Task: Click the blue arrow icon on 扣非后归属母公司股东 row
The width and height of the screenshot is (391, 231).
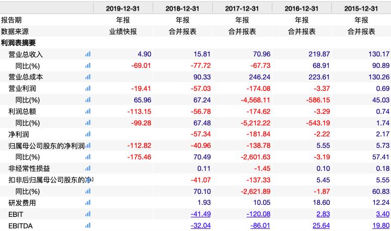Action: 89,180
